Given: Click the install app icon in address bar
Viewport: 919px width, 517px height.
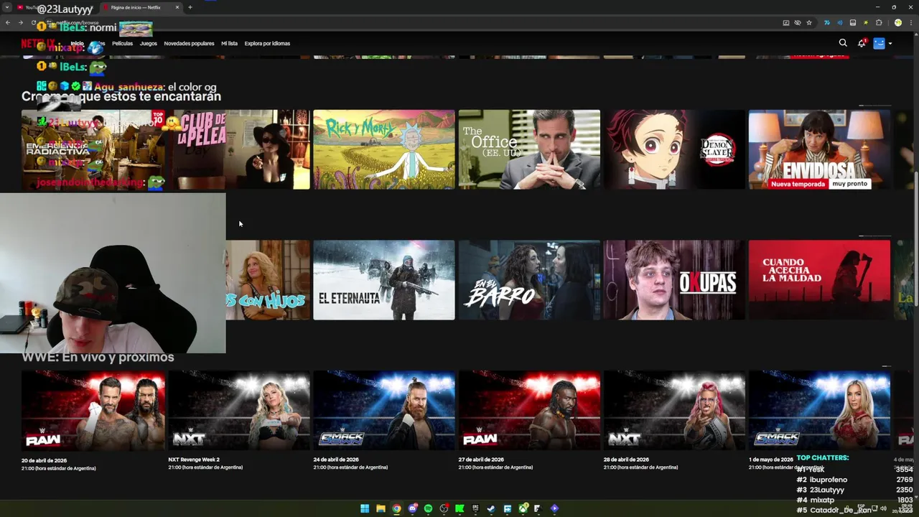Looking at the screenshot, I should (x=786, y=22).
